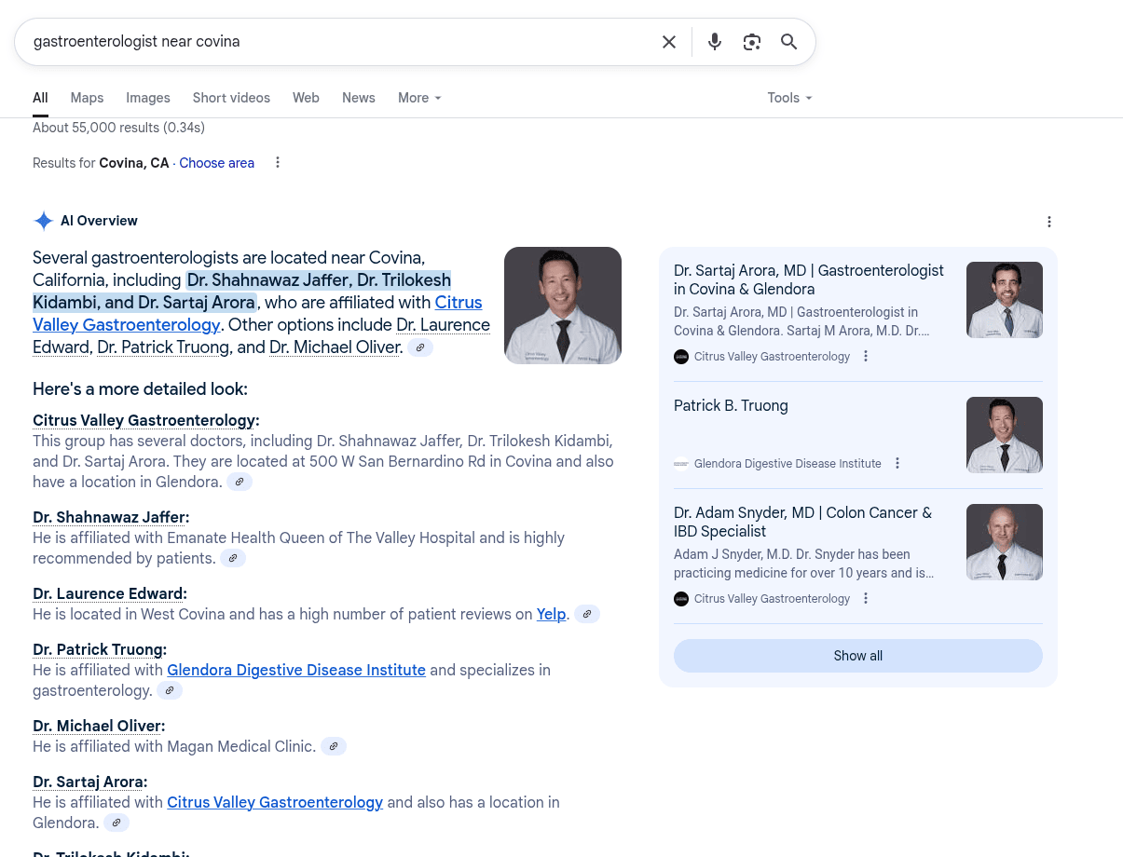Open the Yelp link

tap(552, 615)
